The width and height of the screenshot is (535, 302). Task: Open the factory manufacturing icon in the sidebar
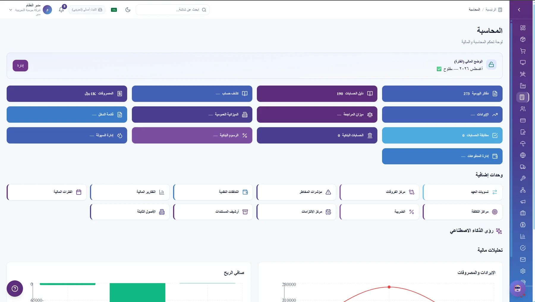(x=523, y=86)
